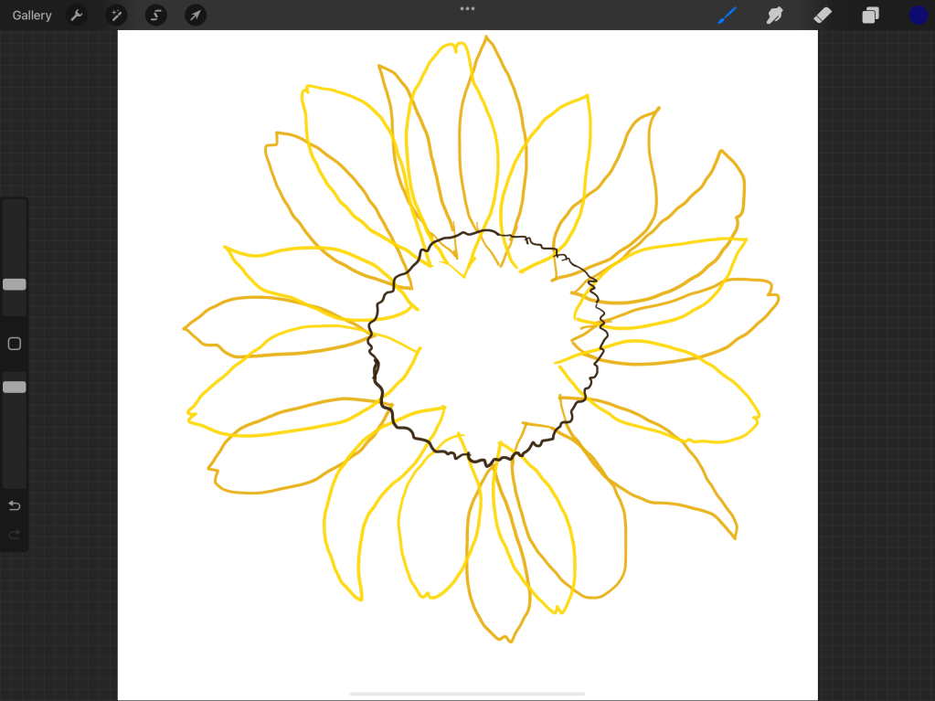Select the Eraser tool
Image resolution: width=935 pixels, height=701 pixels.
click(x=823, y=16)
